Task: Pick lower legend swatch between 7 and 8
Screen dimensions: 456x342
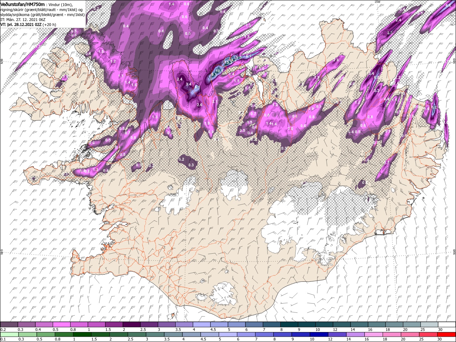Action: [x=264, y=335]
